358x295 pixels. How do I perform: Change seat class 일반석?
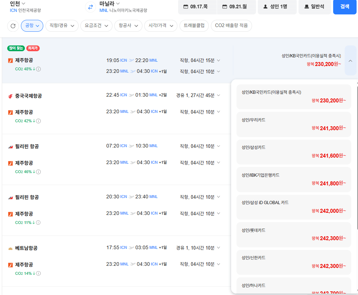click(315, 7)
